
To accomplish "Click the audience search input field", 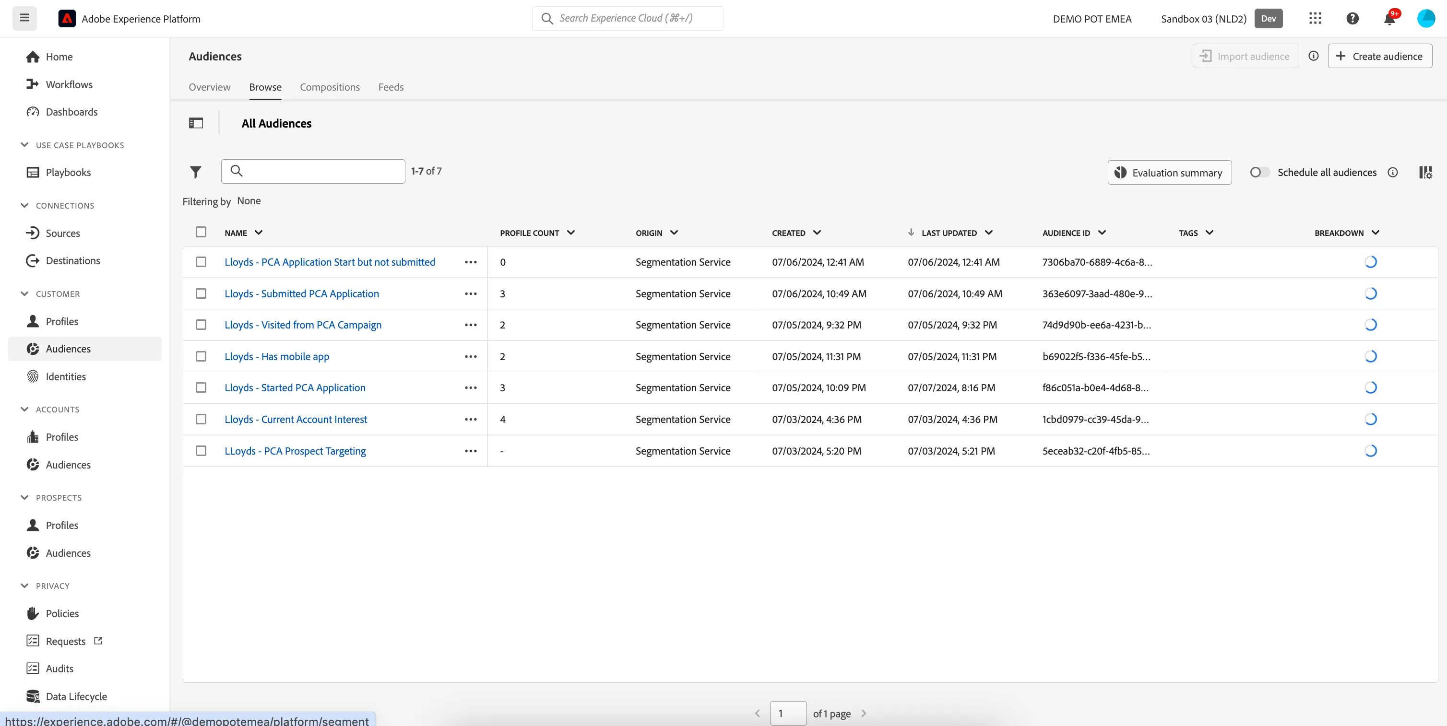I will 313,171.
